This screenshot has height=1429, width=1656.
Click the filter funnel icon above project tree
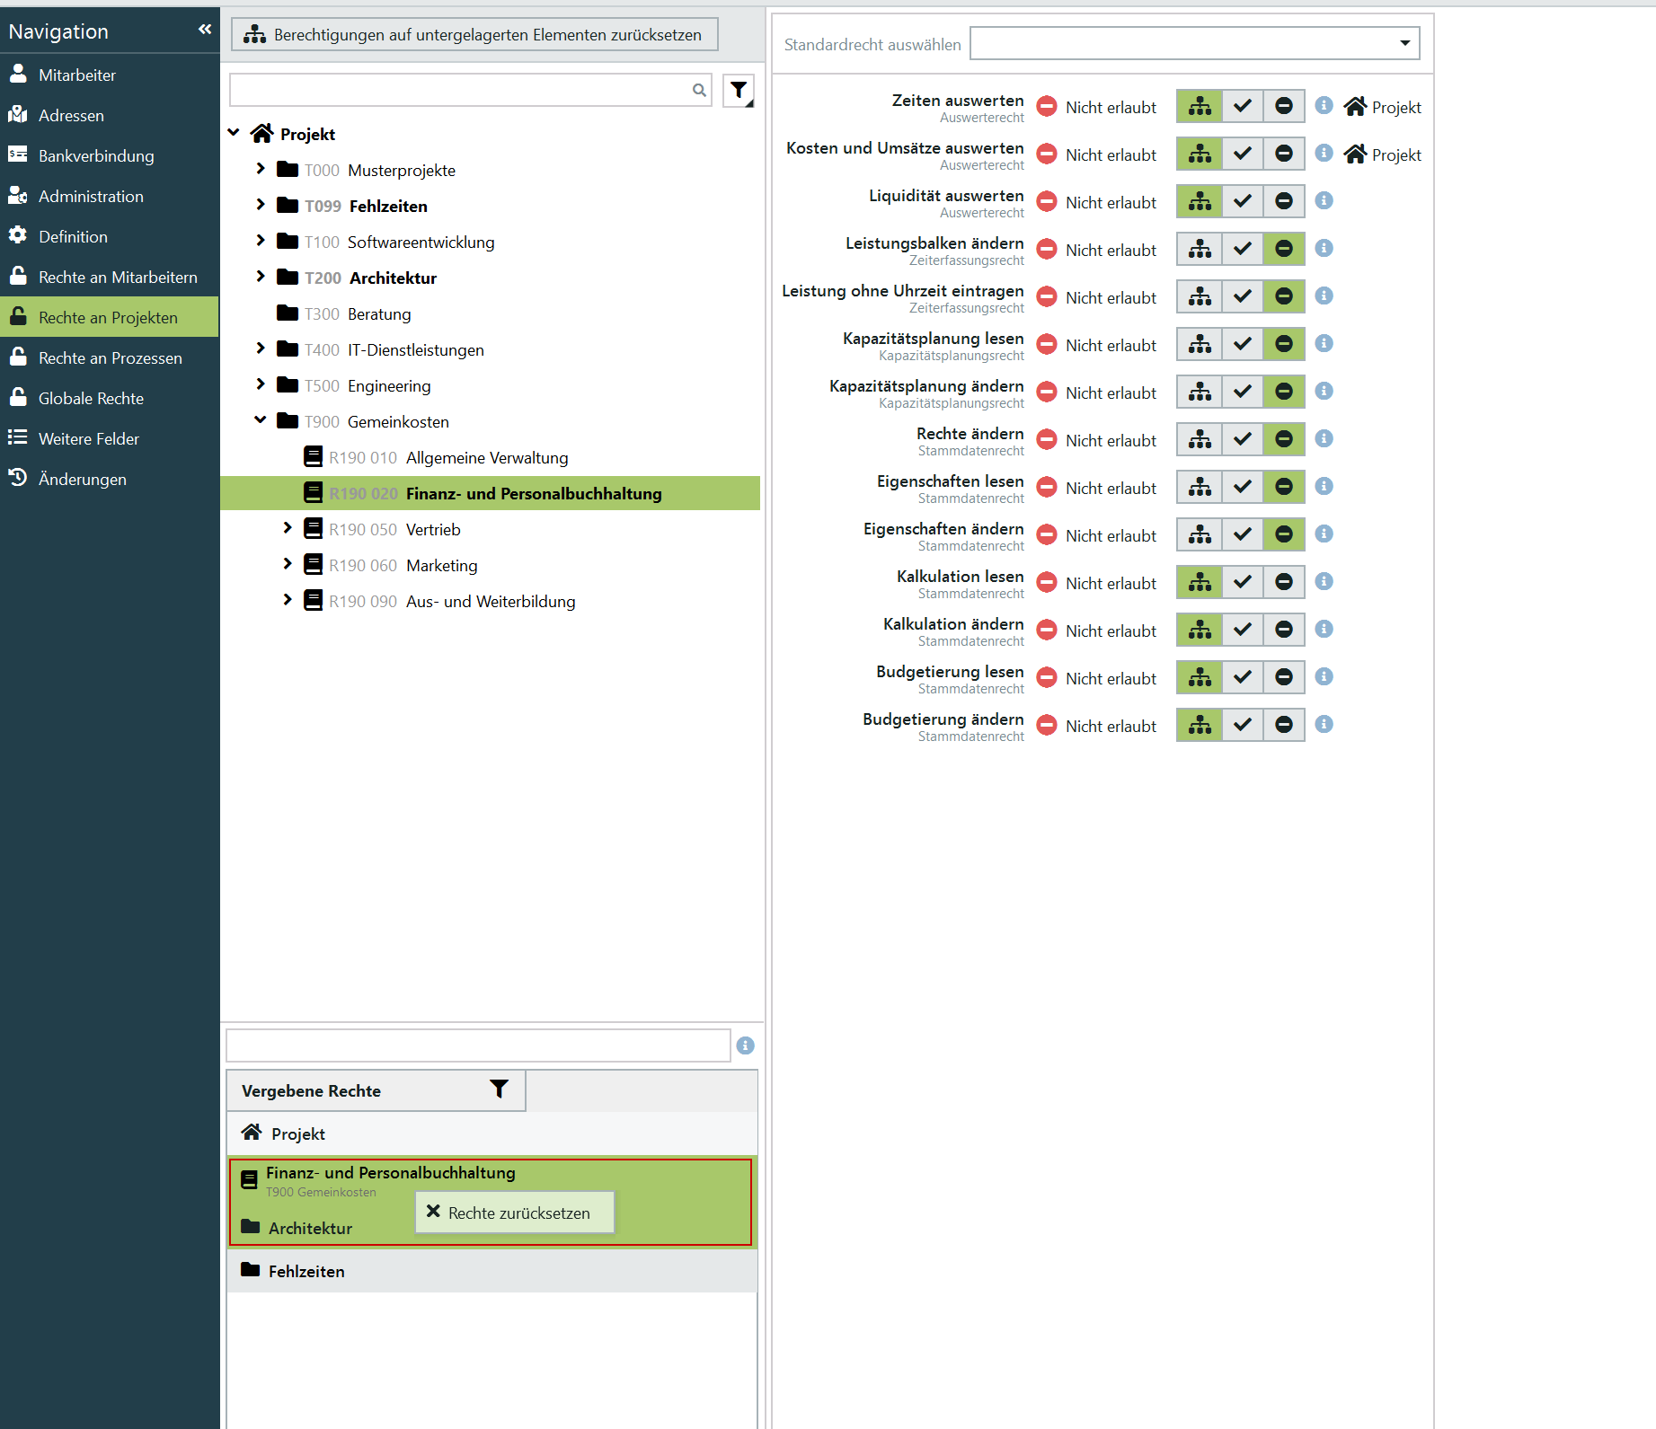[x=739, y=90]
